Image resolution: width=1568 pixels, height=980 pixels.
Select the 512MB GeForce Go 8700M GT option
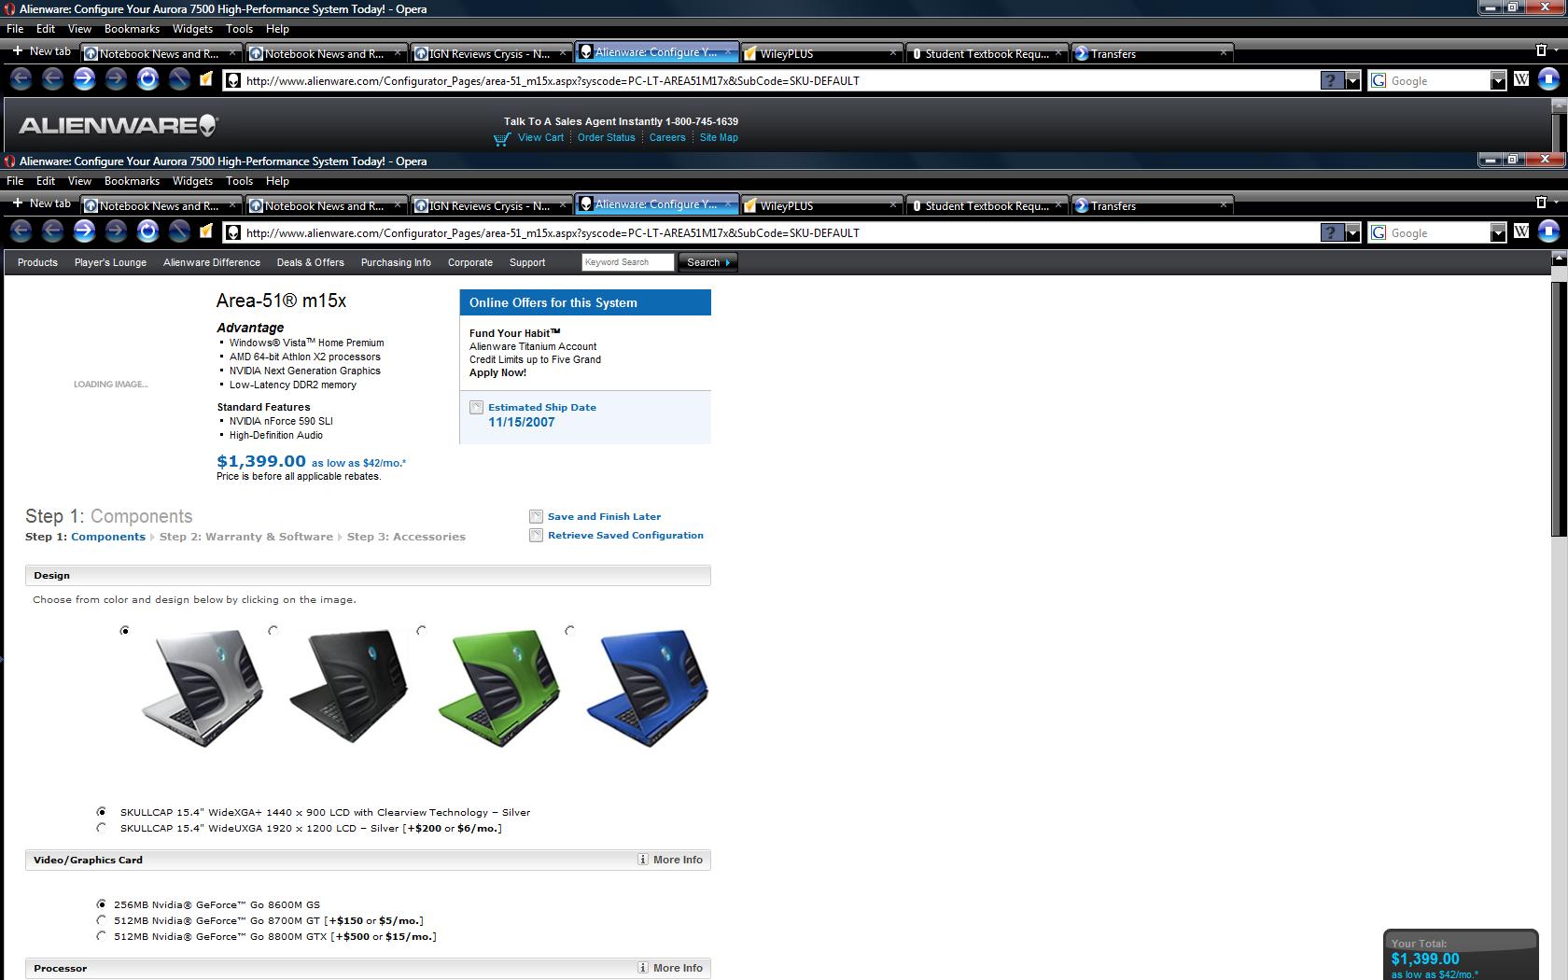[x=102, y=920]
